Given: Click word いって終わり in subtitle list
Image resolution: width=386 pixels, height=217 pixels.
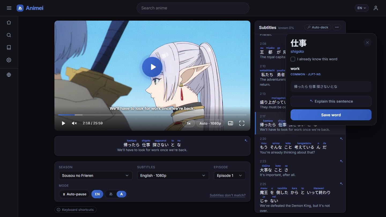Looking at the screenshot, I should pyautogui.click(x=319, y=192).
